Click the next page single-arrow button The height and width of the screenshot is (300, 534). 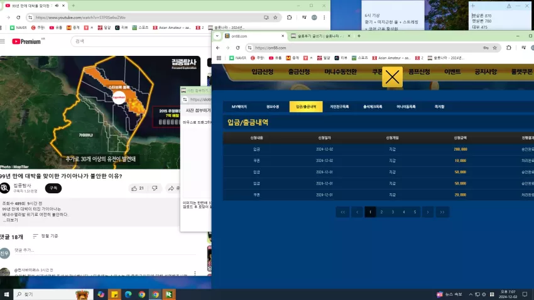(x=428, y=212)
